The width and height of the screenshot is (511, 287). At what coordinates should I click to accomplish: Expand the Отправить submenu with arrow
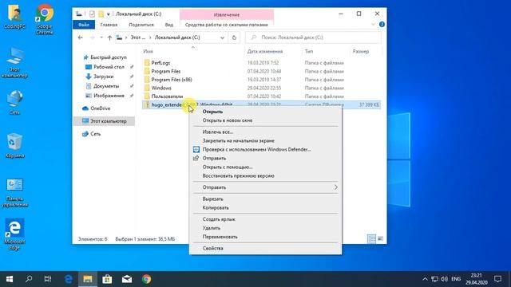pos(265,187)
